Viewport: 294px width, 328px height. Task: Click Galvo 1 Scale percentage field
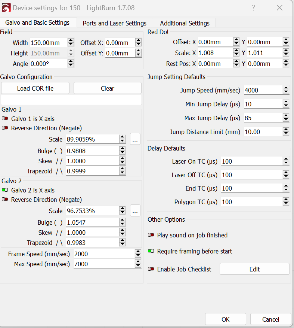pyautogui.click(x=93, y=139)
